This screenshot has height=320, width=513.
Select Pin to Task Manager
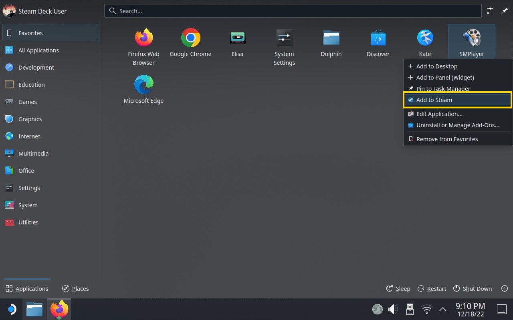[x=458, y=88]
